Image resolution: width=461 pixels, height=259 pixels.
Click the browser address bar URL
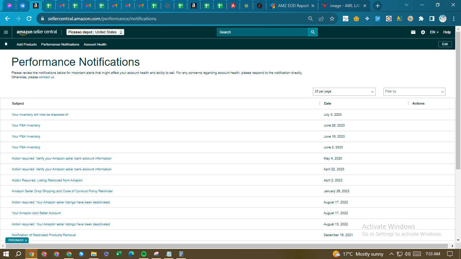click(102, 19)
